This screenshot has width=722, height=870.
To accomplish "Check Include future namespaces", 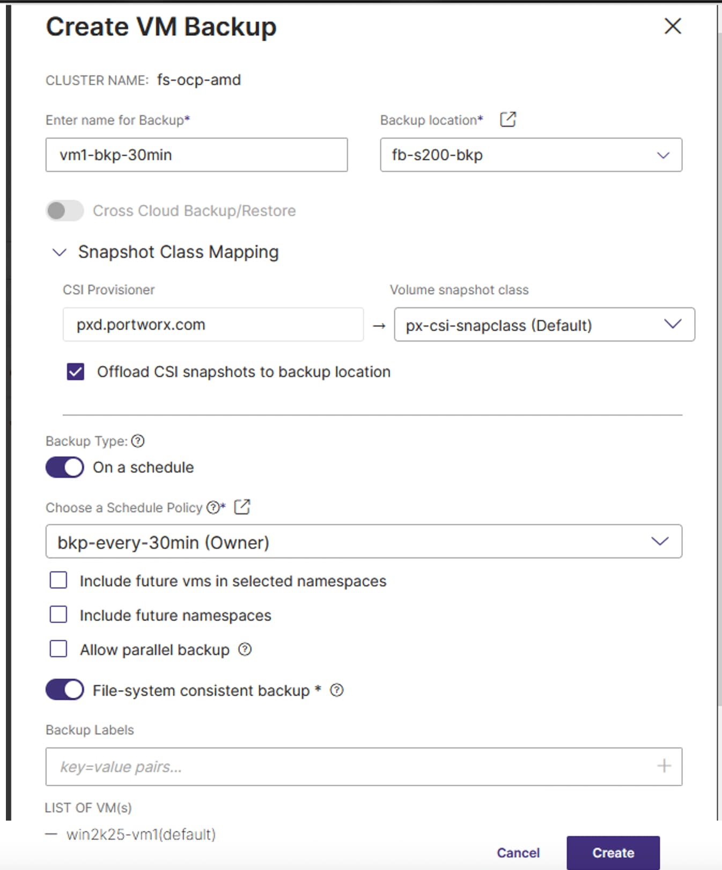I will tap(58, 614).
